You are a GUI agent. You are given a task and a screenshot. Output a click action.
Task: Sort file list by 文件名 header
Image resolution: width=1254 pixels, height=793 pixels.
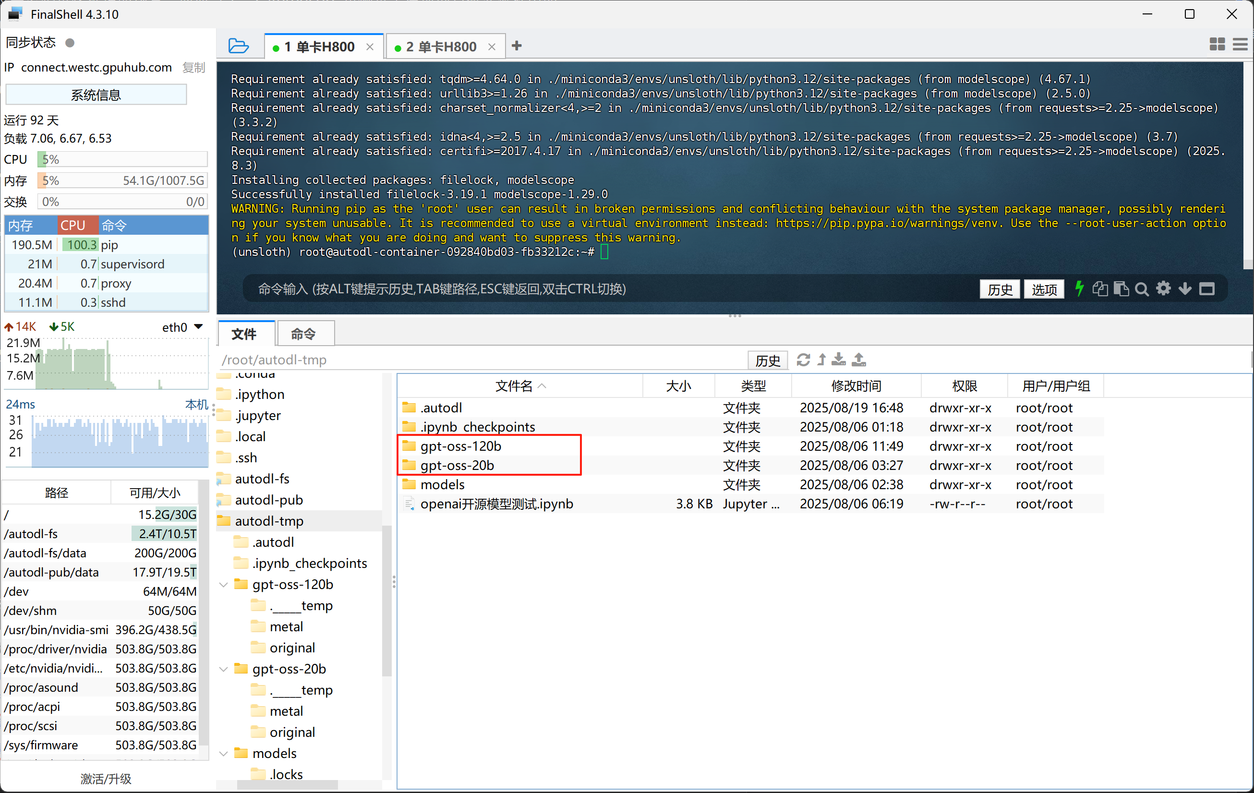[520, 386]
